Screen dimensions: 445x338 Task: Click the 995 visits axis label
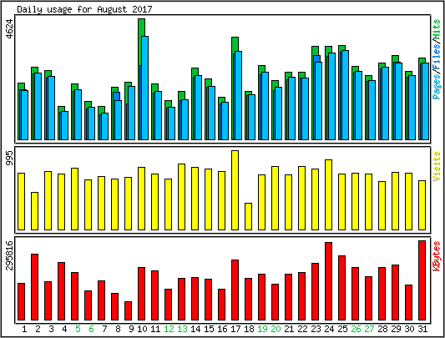click(x=9, y=158)
